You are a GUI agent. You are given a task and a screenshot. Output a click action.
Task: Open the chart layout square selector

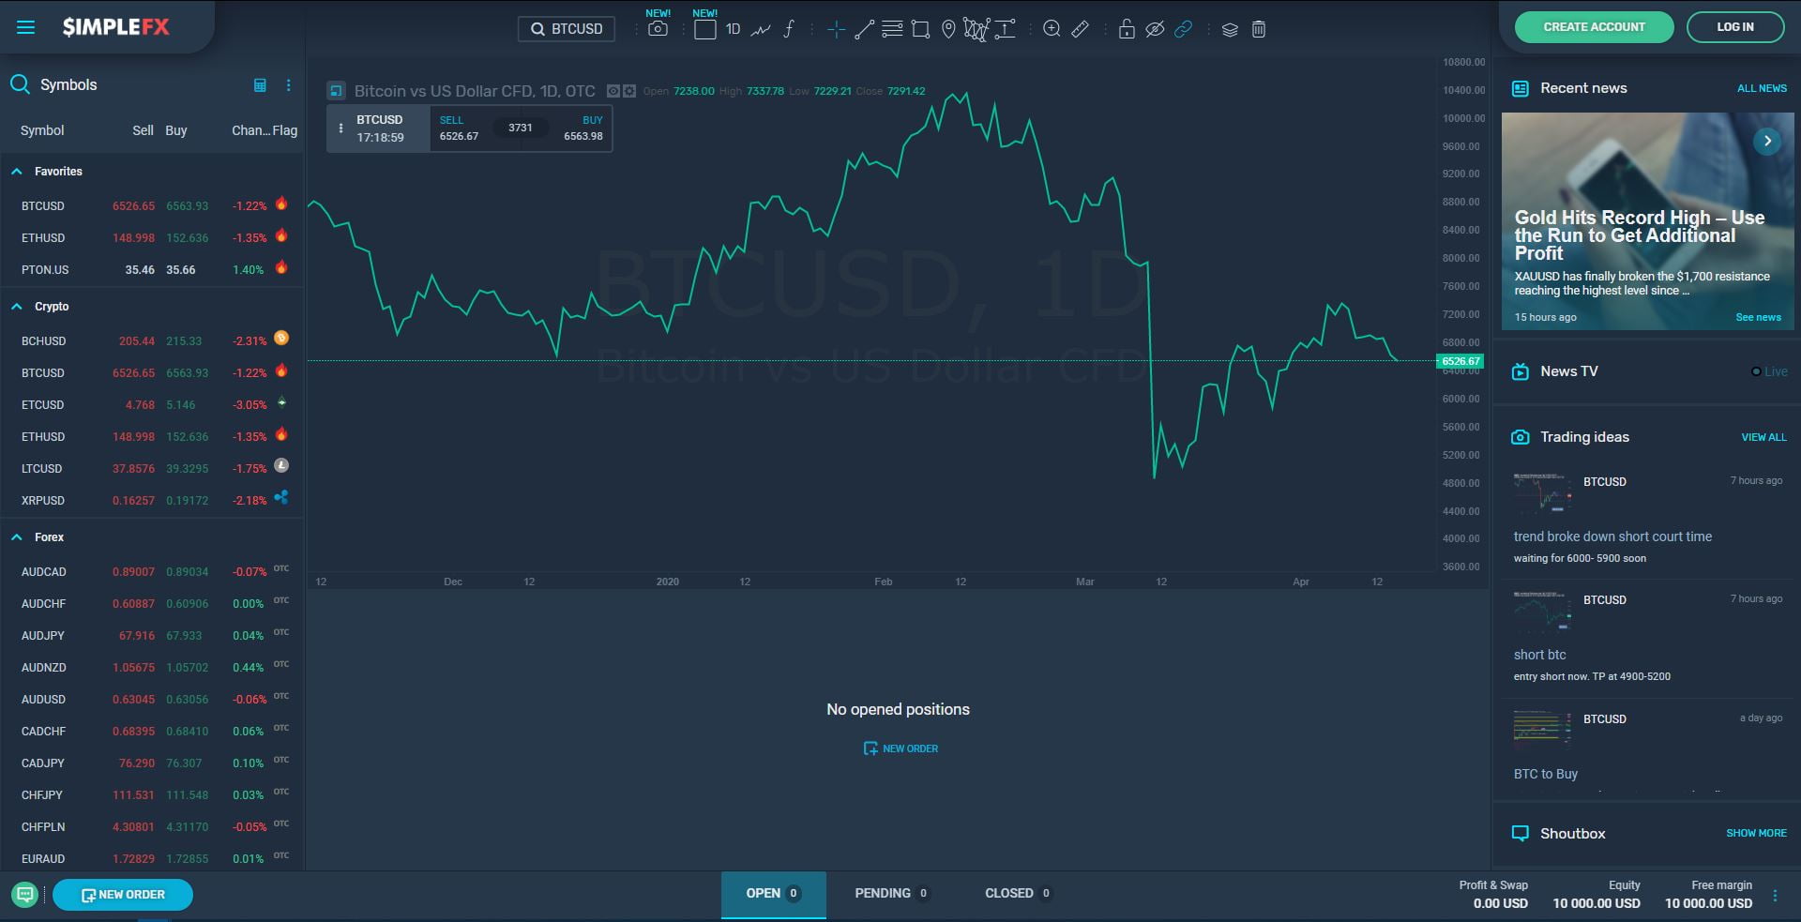click(704, 29)
